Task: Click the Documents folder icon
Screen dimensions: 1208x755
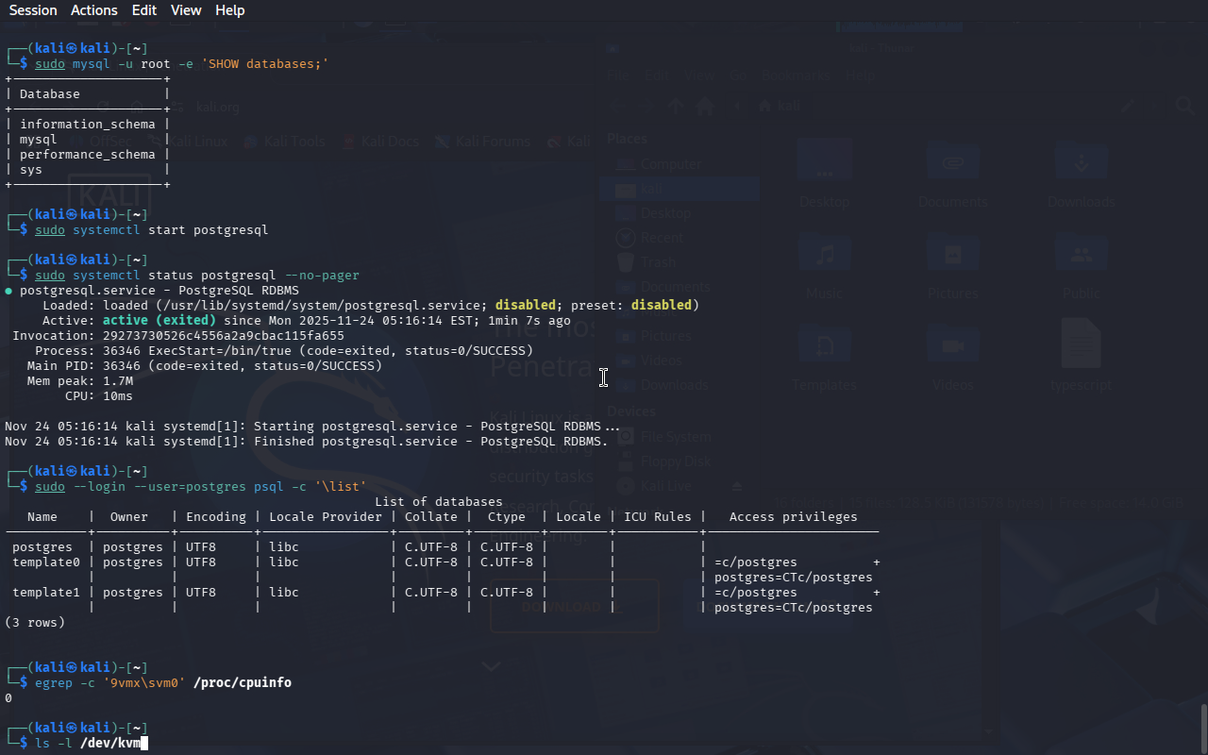Action: [952, 162]
